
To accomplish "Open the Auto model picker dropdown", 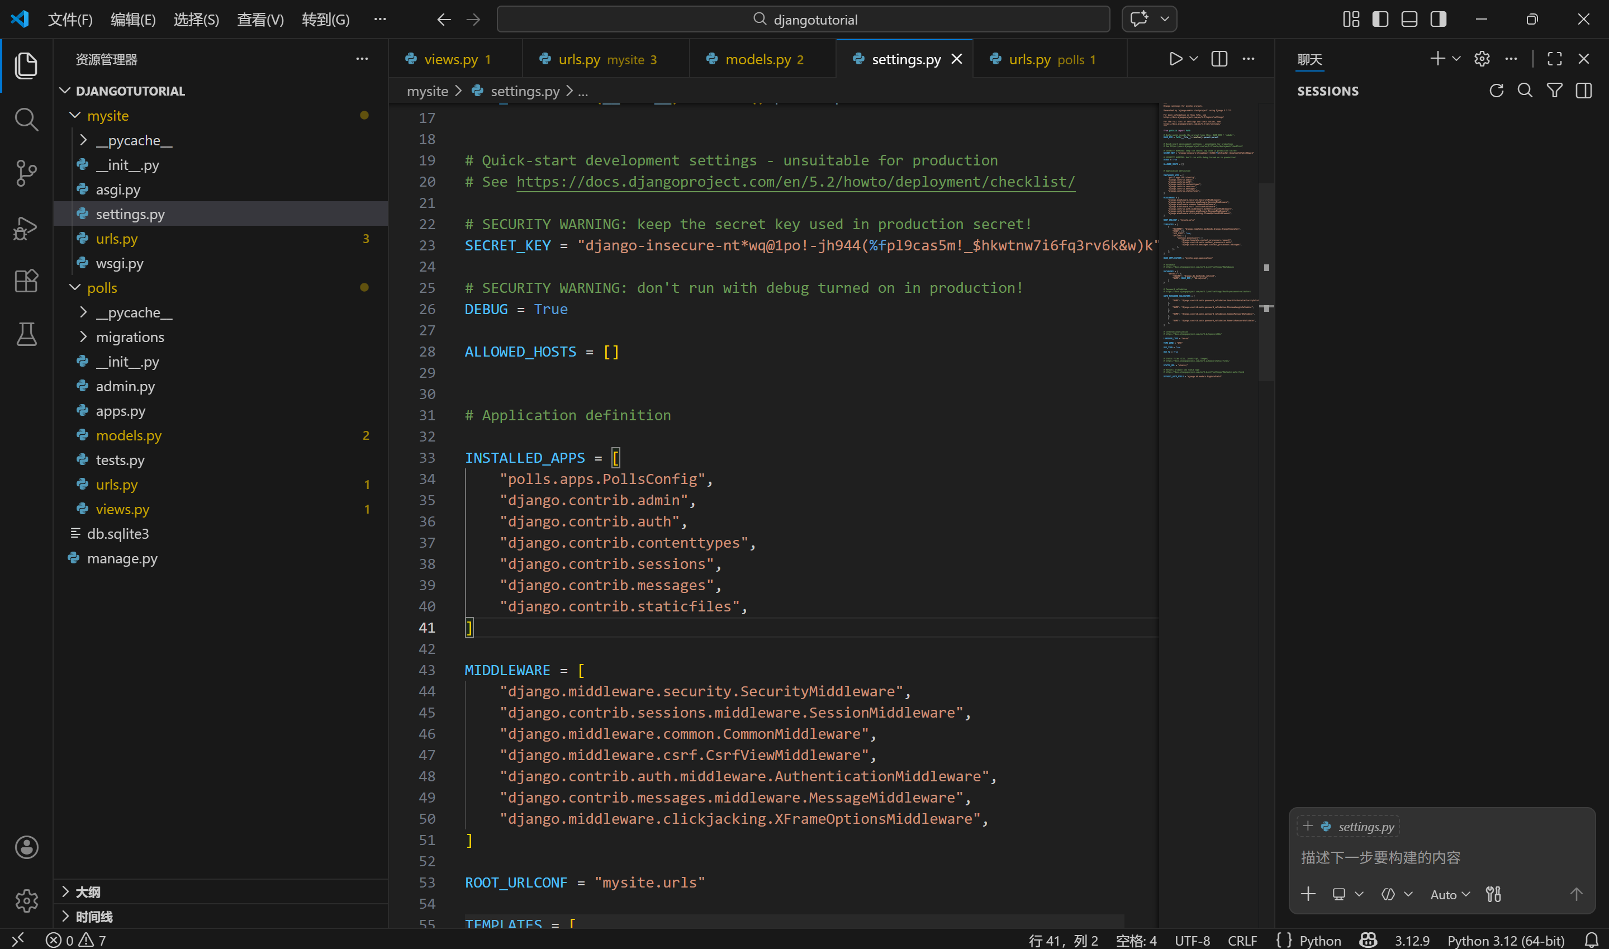I will [1450, 895].
